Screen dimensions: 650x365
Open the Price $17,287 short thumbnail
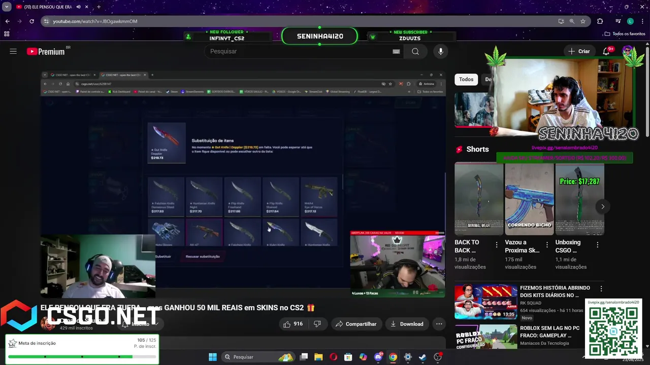coord(579,199)
